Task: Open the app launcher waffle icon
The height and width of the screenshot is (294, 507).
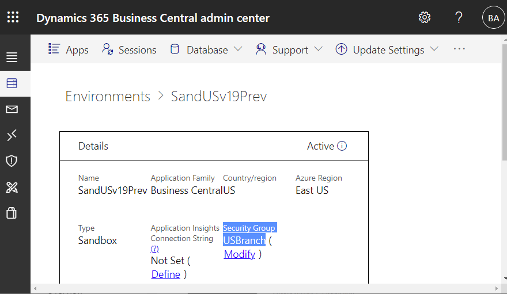Action: point(13,17)
